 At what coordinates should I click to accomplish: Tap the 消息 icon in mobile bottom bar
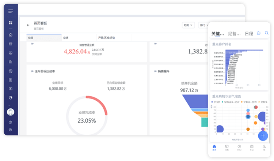pyautogui.click(x=227, y=147)
